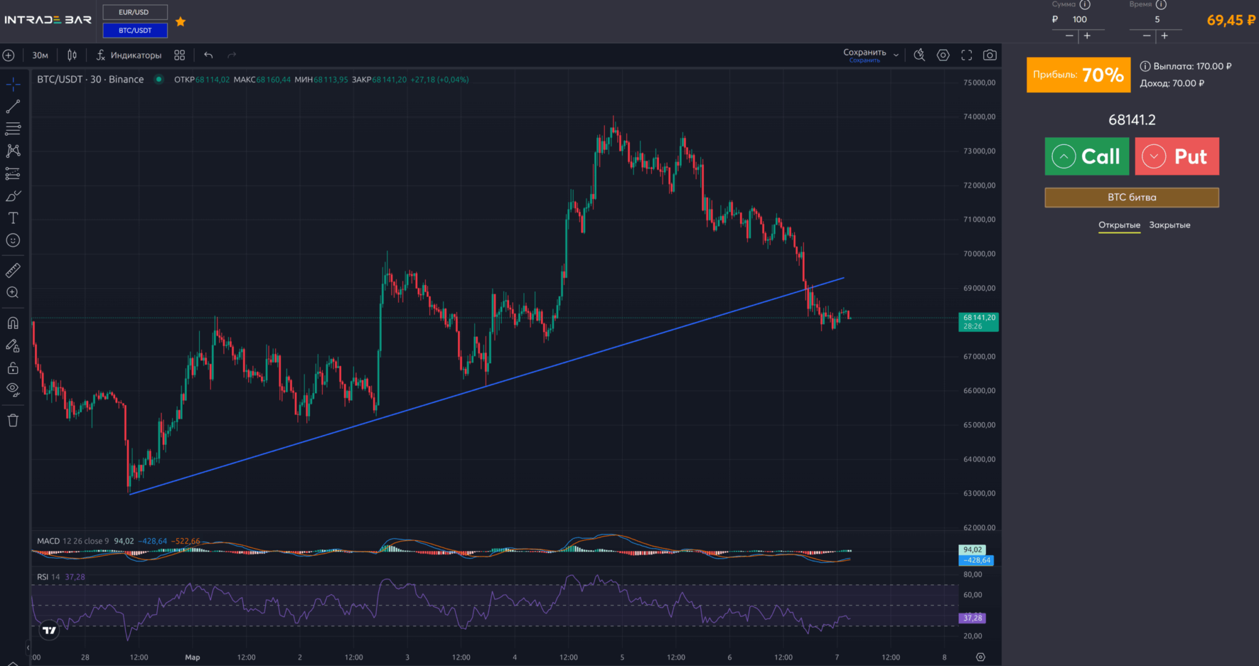1259x666 pixels.
Task: Switch to the Закрытые tab
Action: coord(1169,225)
